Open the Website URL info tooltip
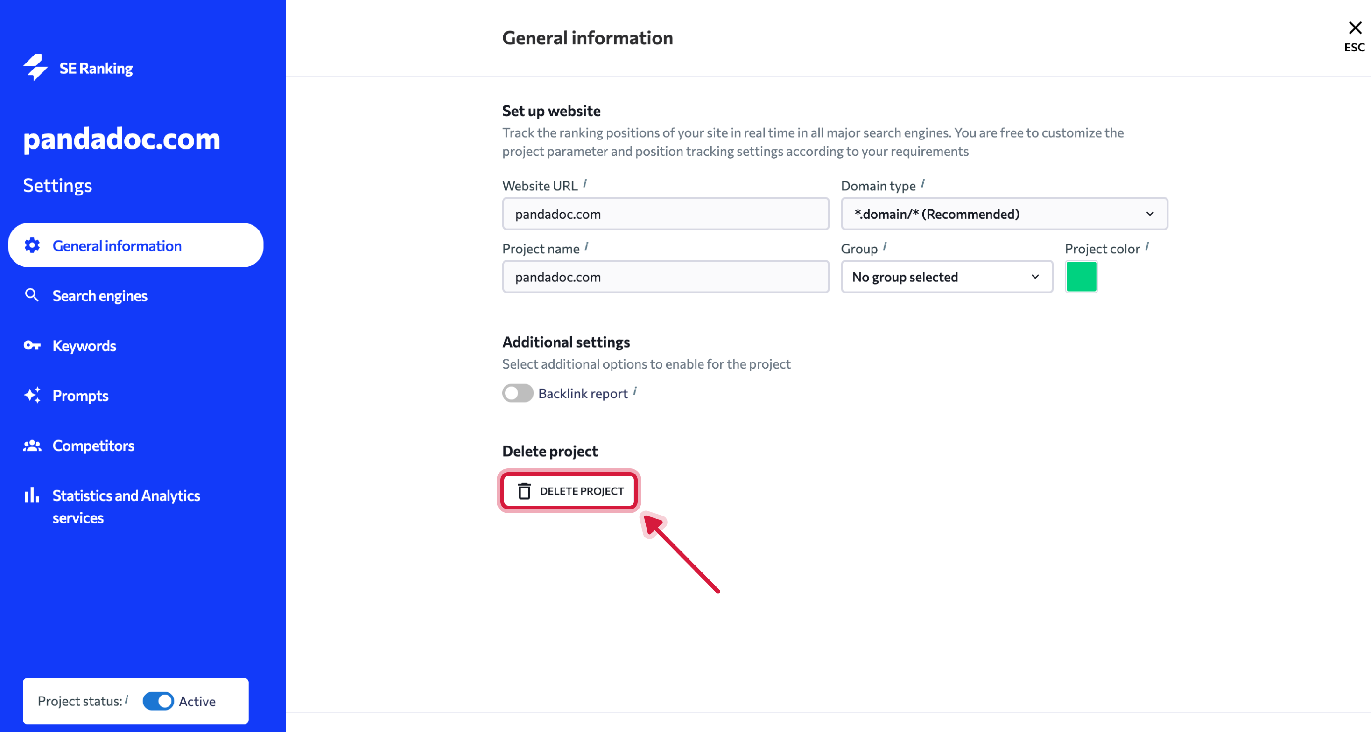The width and height of the screenshot is (1371, 732). tap(585, 182)
